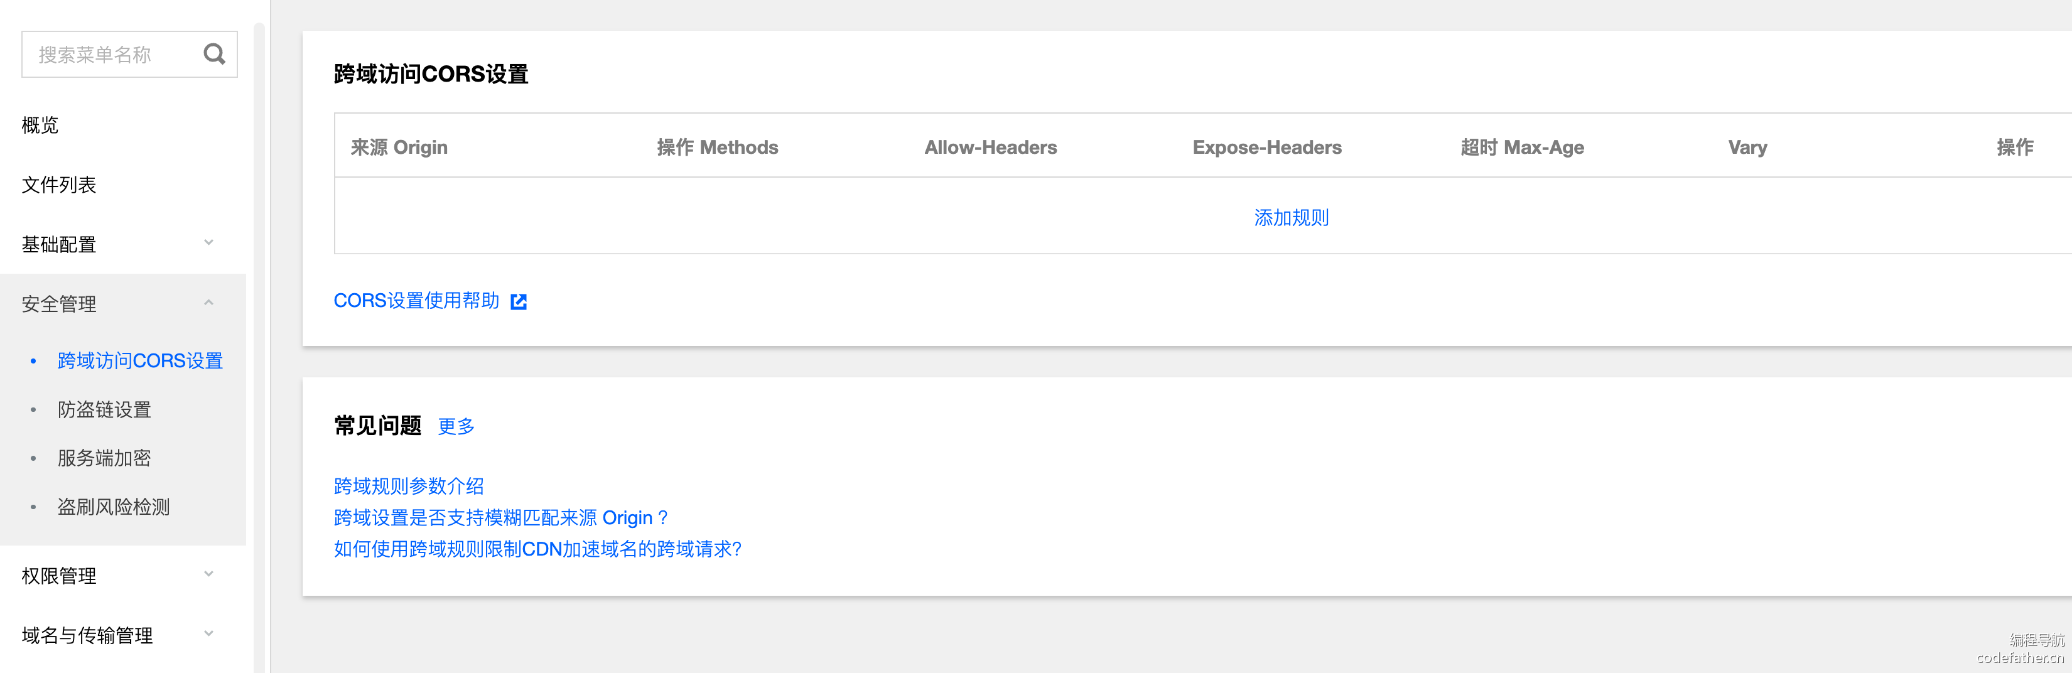Open the 概览 overview menu item
The width and height of the screenshot is (2072, 673).
[40, 126]
